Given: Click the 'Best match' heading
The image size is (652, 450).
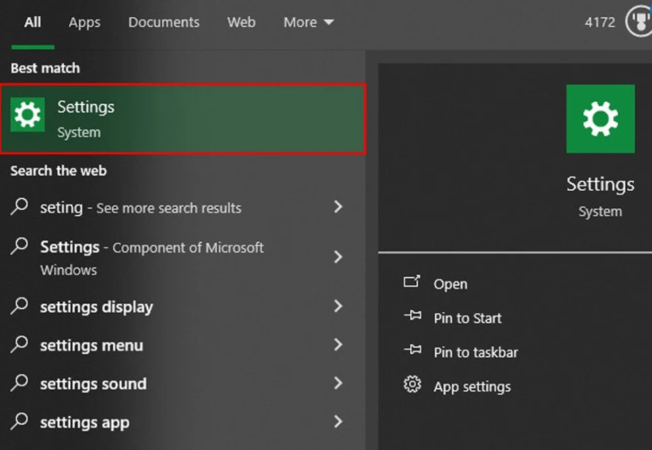Looking at the screenshot, I should pos(45,68).
